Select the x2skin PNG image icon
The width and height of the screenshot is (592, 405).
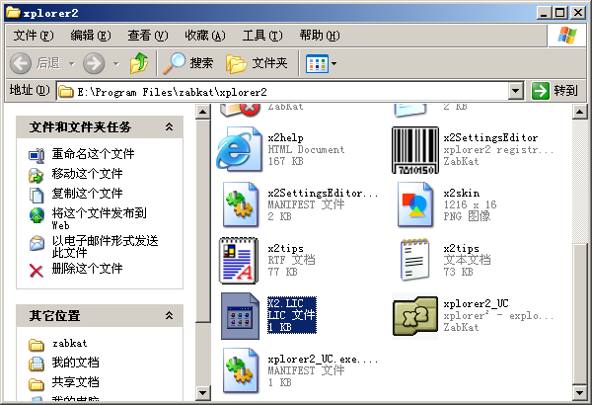(x=415, y=204)
